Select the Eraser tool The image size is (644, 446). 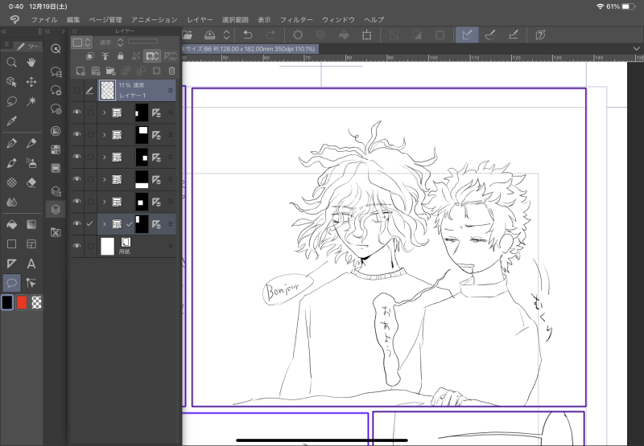[31, 182]
